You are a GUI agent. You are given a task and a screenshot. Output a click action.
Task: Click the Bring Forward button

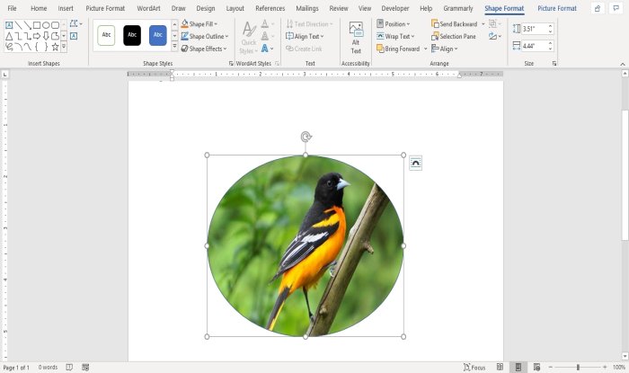point(398,49)
